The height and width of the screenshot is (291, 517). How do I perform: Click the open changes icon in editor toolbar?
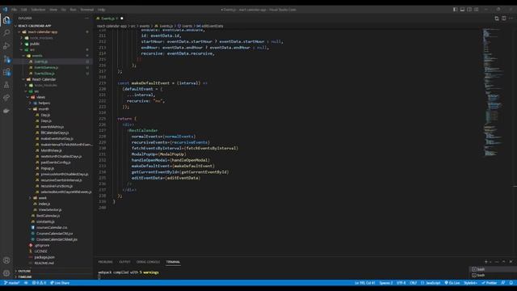pyautogui.click(x=497, y=19)
